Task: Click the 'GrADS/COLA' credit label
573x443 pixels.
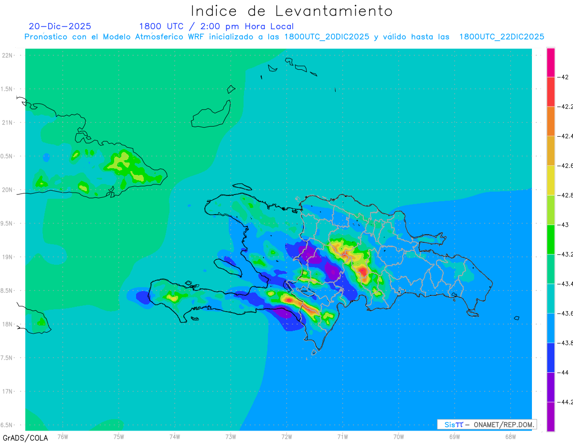Action: pos(25,438)
